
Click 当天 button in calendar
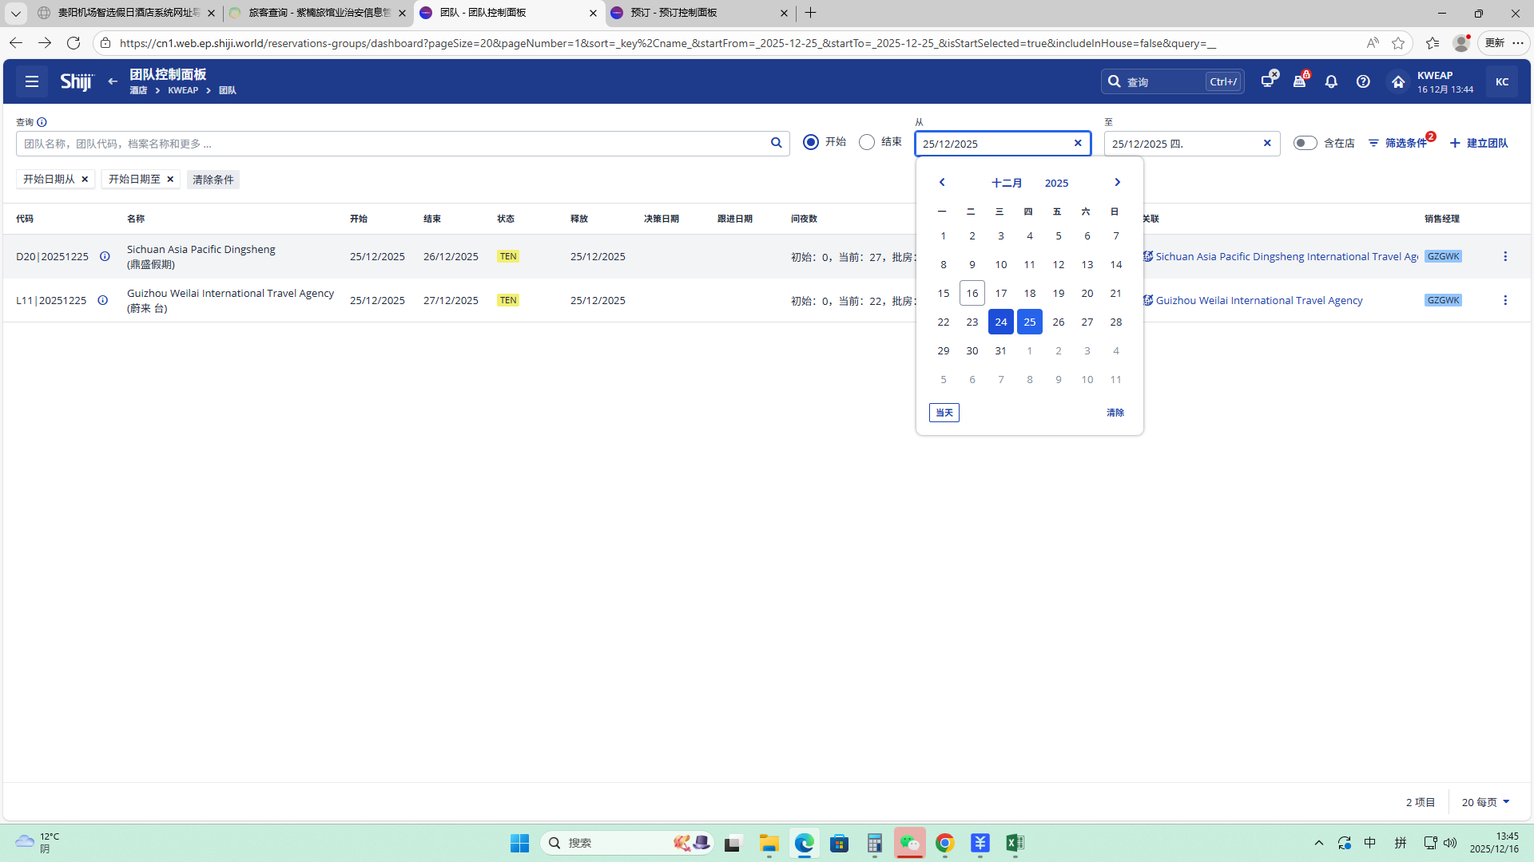[x=944, y=413]
